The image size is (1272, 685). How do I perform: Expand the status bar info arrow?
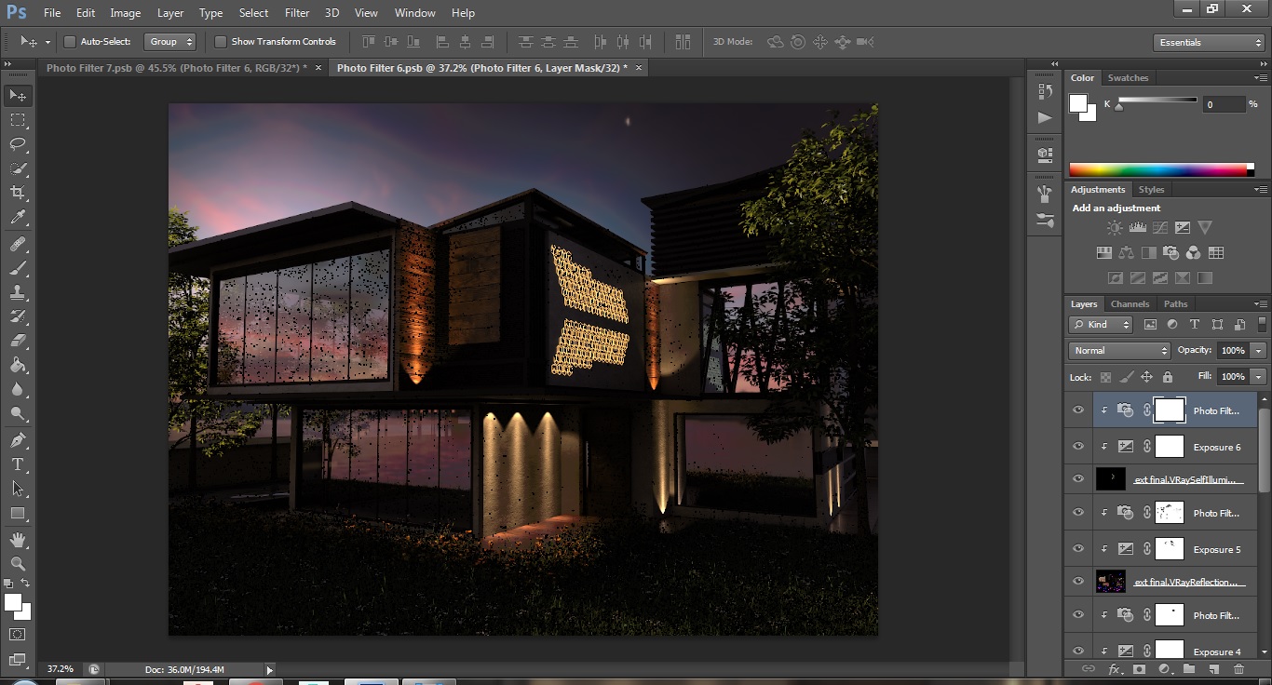tap(270, 669)
